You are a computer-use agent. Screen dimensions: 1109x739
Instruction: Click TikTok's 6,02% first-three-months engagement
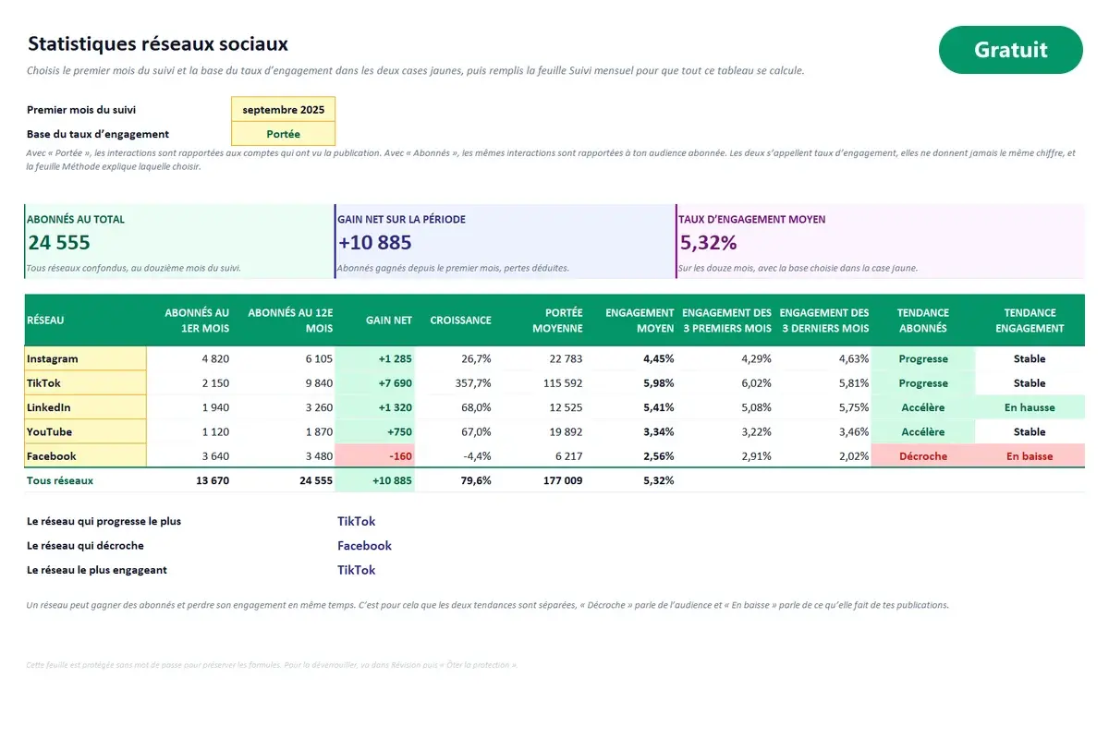[726, 382]
